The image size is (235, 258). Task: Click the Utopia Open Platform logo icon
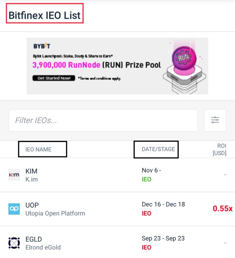(x=14, y=209)
